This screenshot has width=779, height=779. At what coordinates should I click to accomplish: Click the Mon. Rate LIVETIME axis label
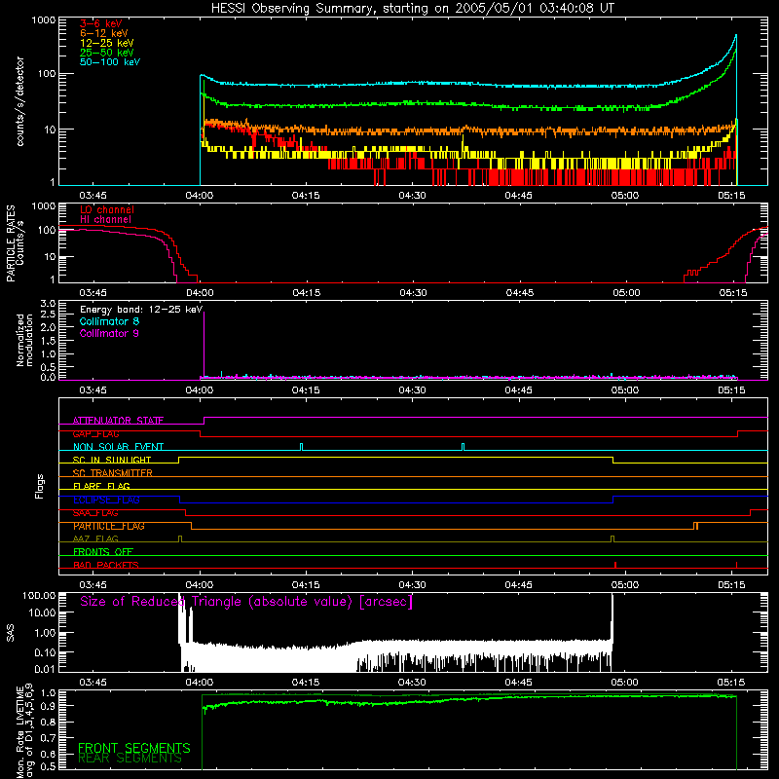[25, 730]
